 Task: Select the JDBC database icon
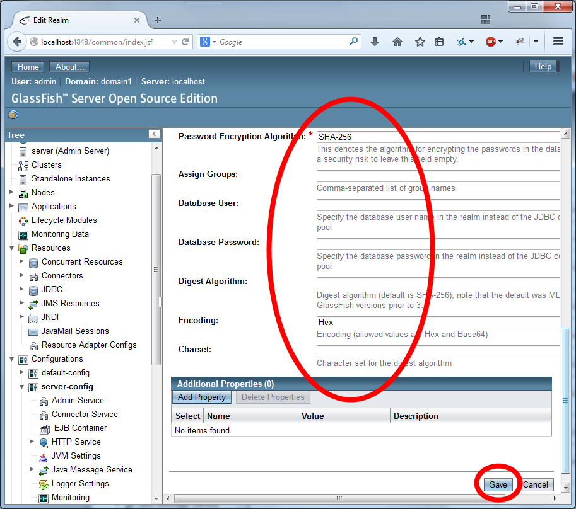pyautogui.click(x=34, y=289)
